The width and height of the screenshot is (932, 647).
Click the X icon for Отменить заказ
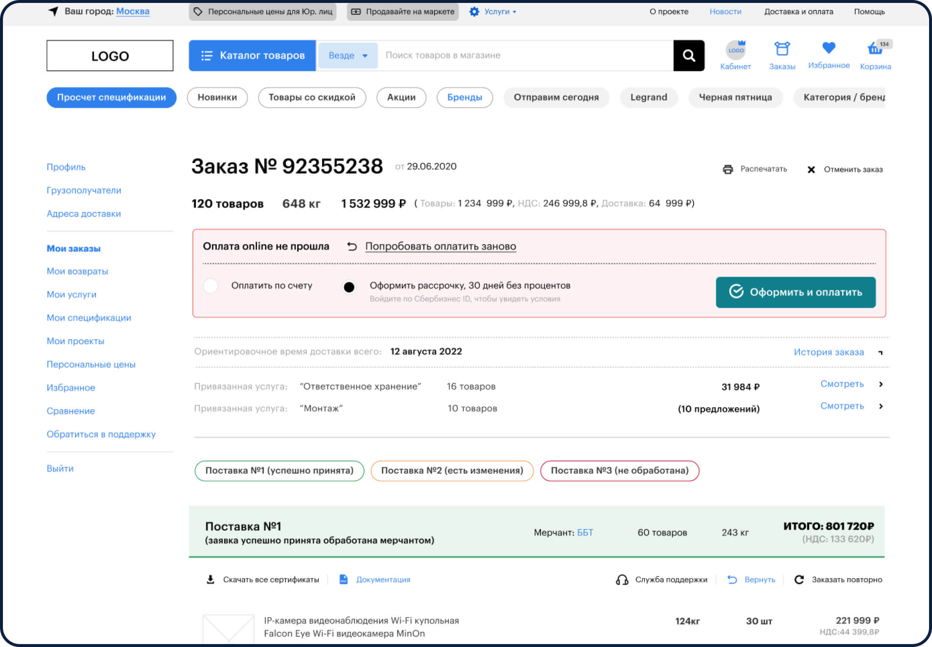pyautogui.click(x=811, y=170)
